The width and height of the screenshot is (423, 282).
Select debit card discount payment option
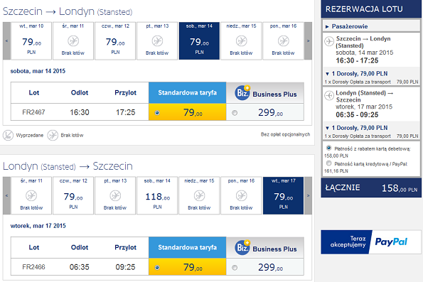click(x=328, y=148)
